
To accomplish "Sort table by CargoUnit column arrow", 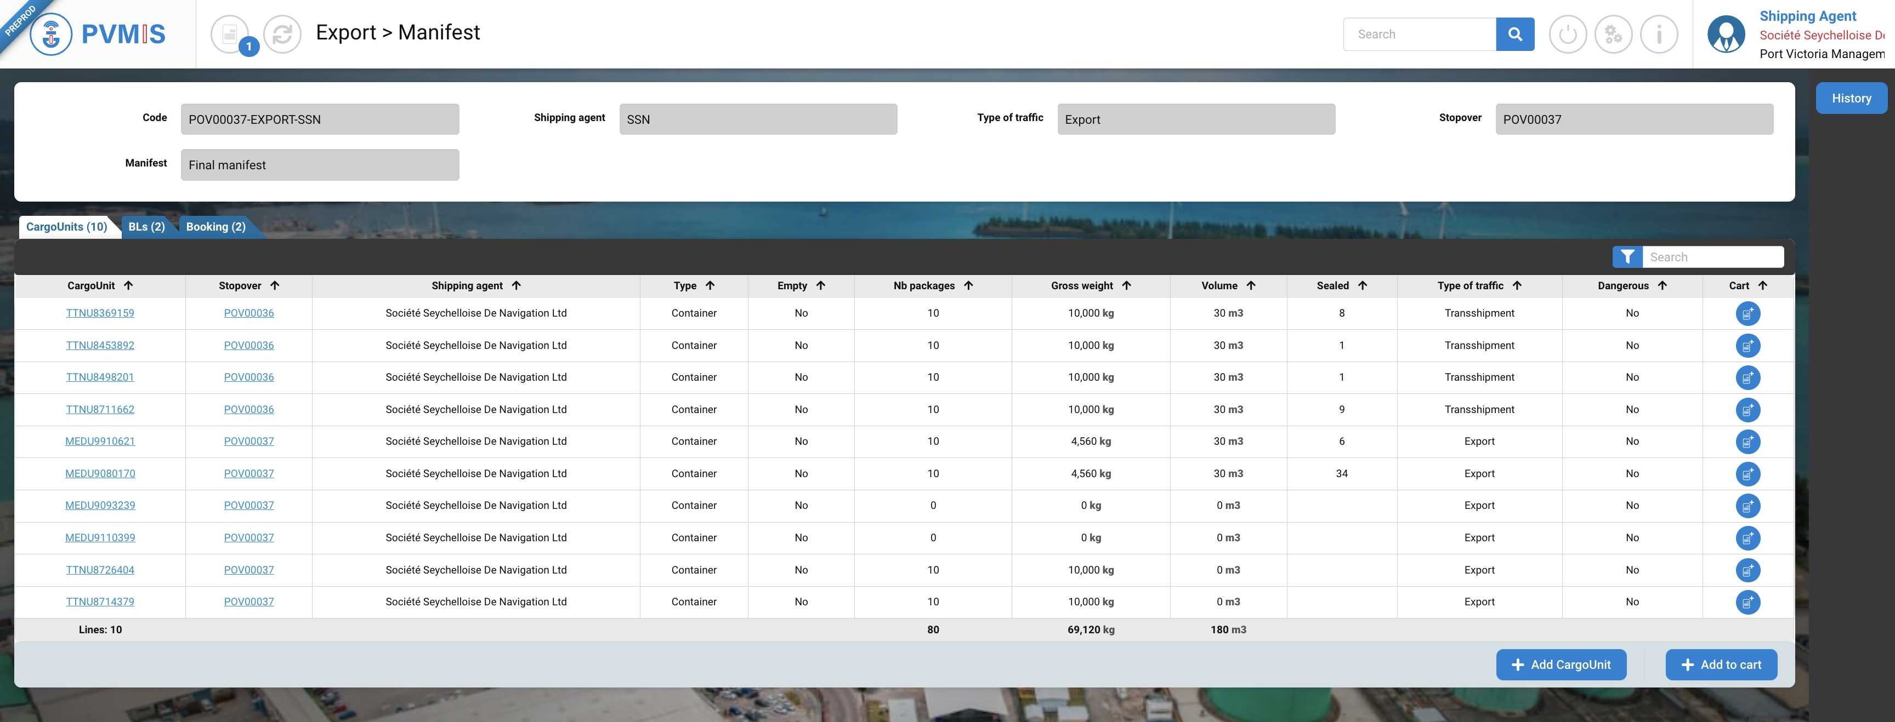I will point(129,285).
